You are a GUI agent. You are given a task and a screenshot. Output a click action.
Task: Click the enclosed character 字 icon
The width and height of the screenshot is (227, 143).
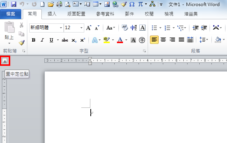[x=142, y=40]
